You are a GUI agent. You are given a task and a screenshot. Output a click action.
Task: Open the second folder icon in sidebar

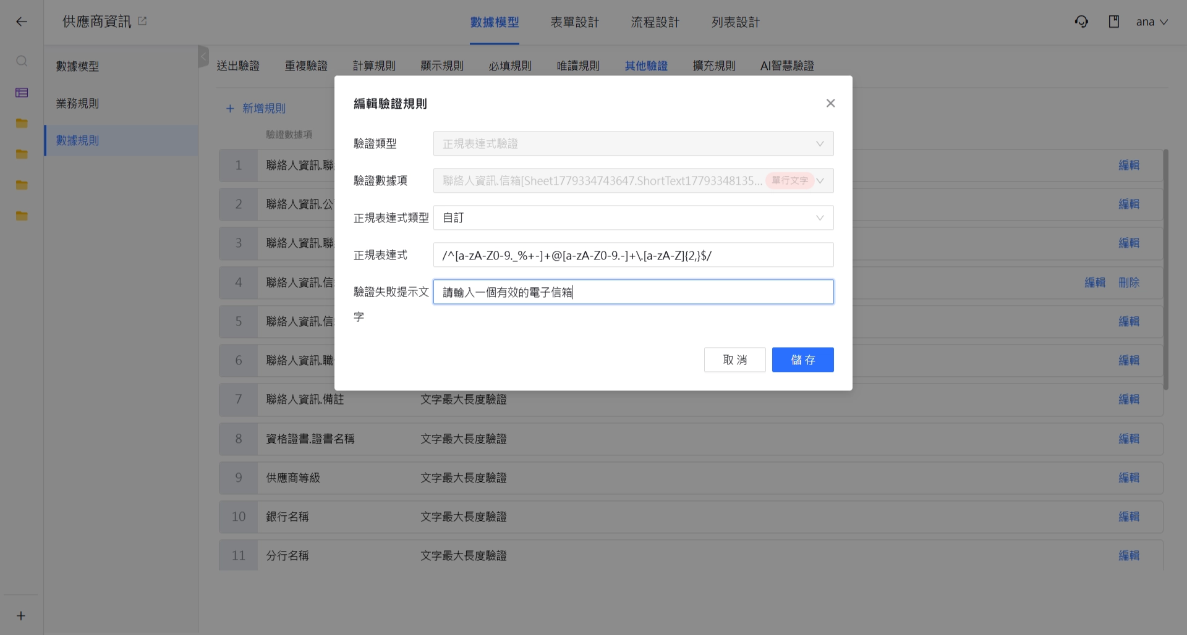tap(22, 154)
